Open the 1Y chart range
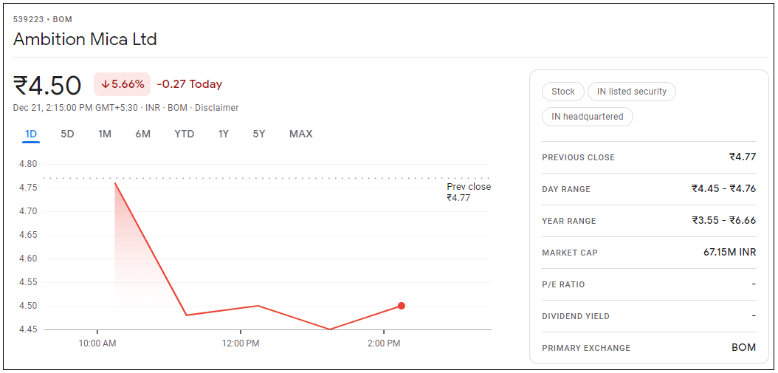Viewport: 778px width, 373px height. coord(223,134)
